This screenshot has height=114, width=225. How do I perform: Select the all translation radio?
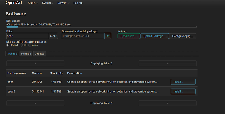pyautogui.click(x=21, y=45)
